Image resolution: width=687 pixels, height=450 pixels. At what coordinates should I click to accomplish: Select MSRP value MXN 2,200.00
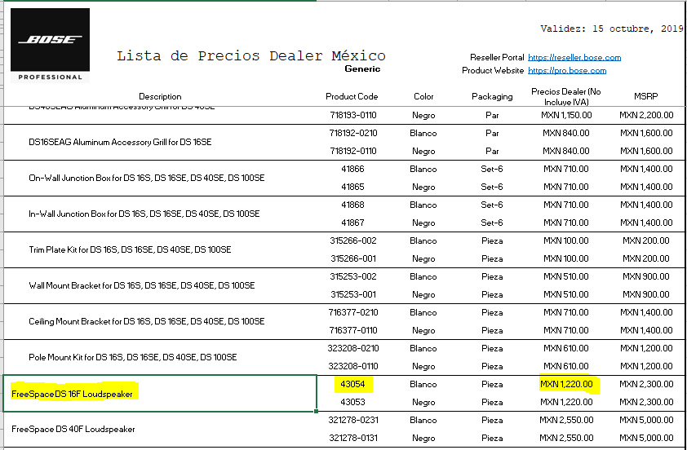pyautogui.click(x=646, y=115)
